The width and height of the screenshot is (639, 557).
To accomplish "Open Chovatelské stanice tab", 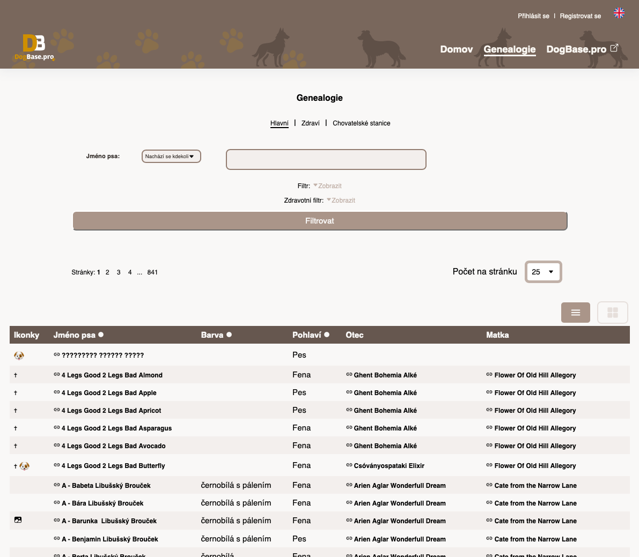I will tap(361, 123).
